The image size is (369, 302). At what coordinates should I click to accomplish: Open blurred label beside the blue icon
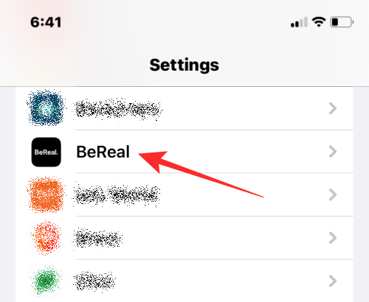pyautogui.click(x=118, y=109)
